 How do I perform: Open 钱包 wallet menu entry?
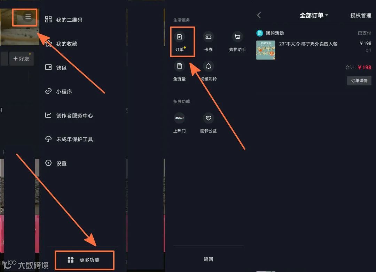[56, 68]
